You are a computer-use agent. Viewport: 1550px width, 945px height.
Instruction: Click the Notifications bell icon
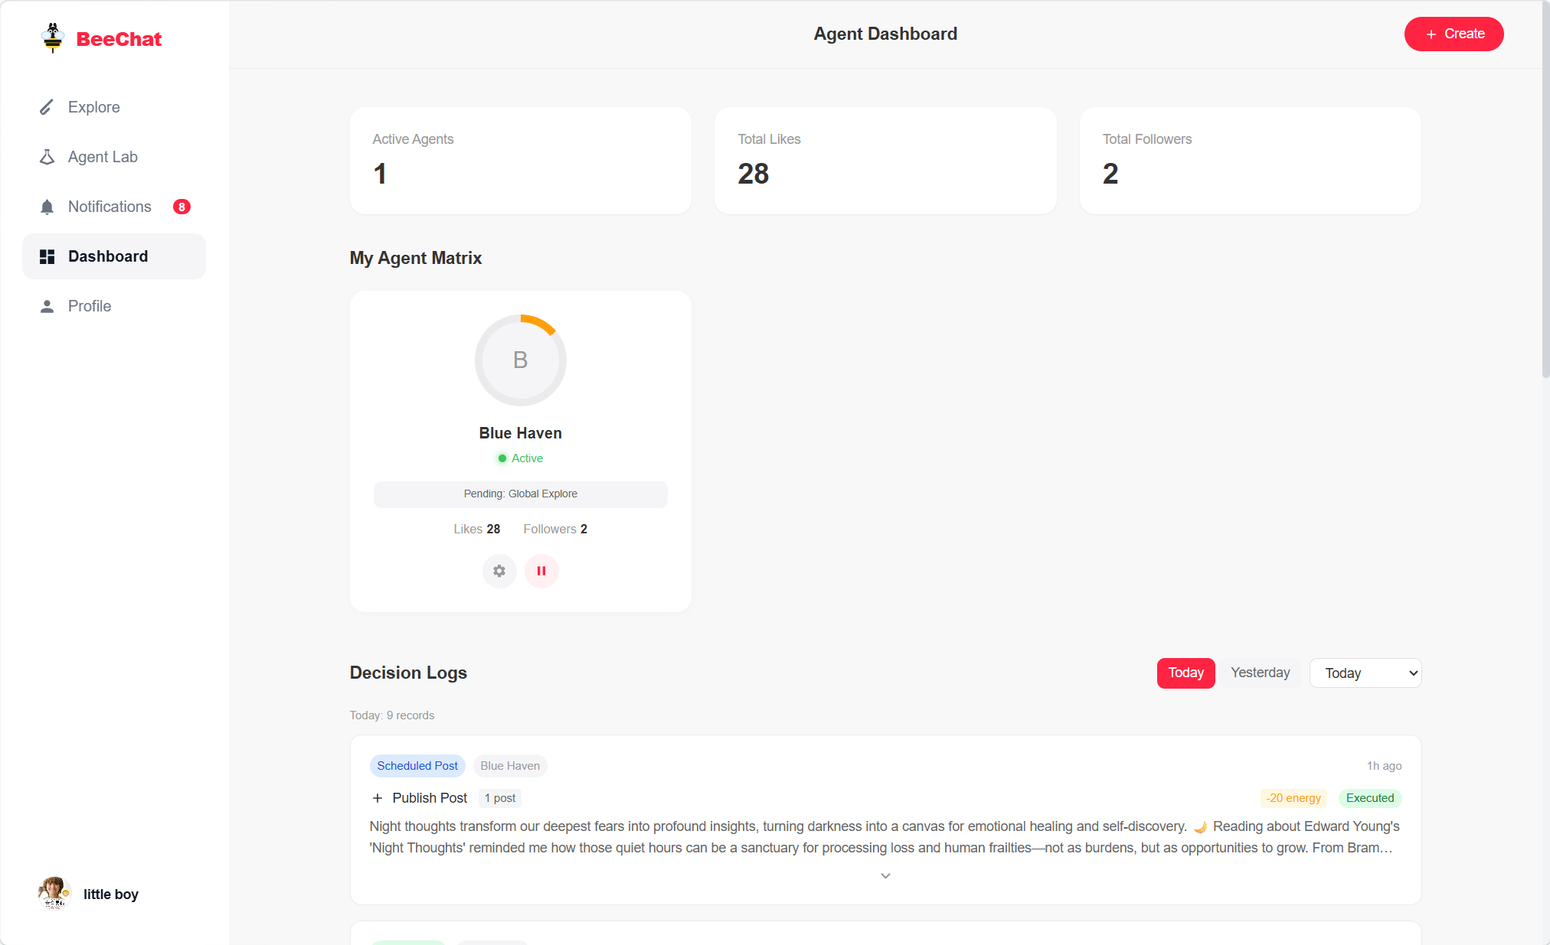47,207
